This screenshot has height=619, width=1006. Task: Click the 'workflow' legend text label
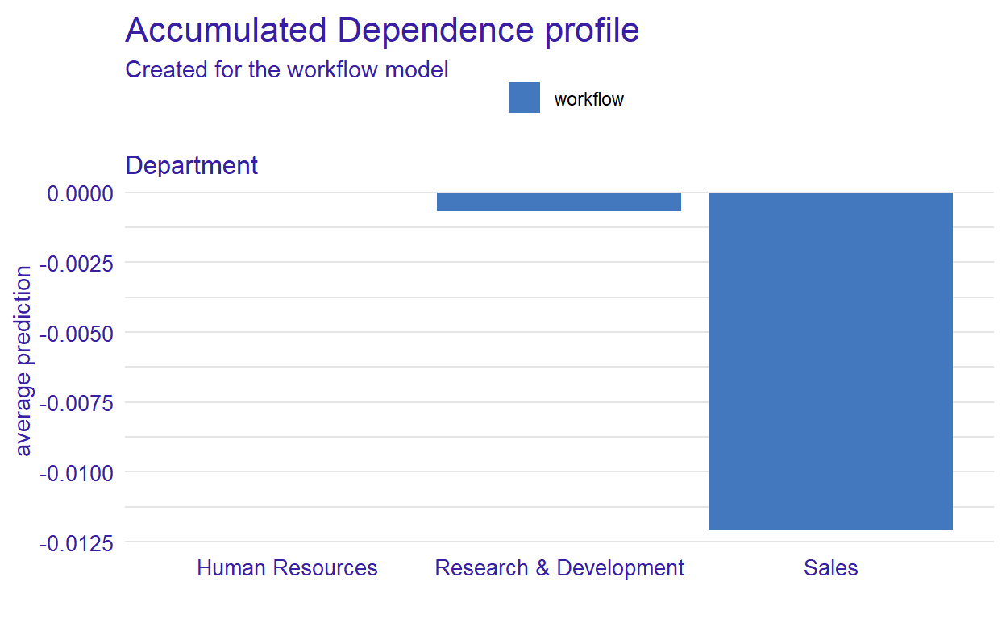pos(588,100)
